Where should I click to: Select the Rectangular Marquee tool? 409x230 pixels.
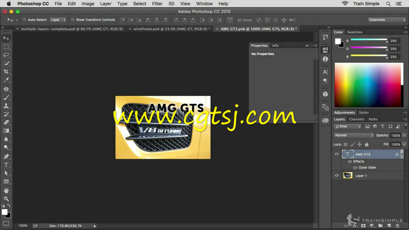6,47
